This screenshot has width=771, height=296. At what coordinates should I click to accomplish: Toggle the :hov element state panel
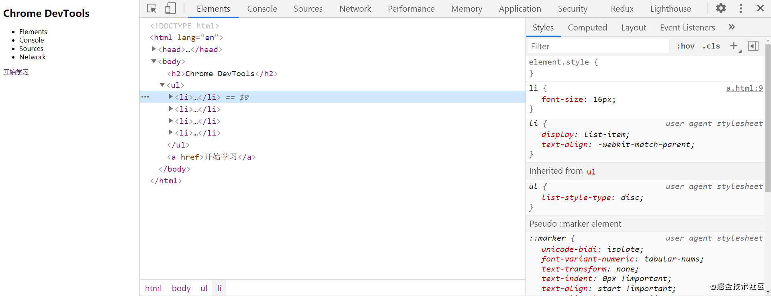point(685,46)
